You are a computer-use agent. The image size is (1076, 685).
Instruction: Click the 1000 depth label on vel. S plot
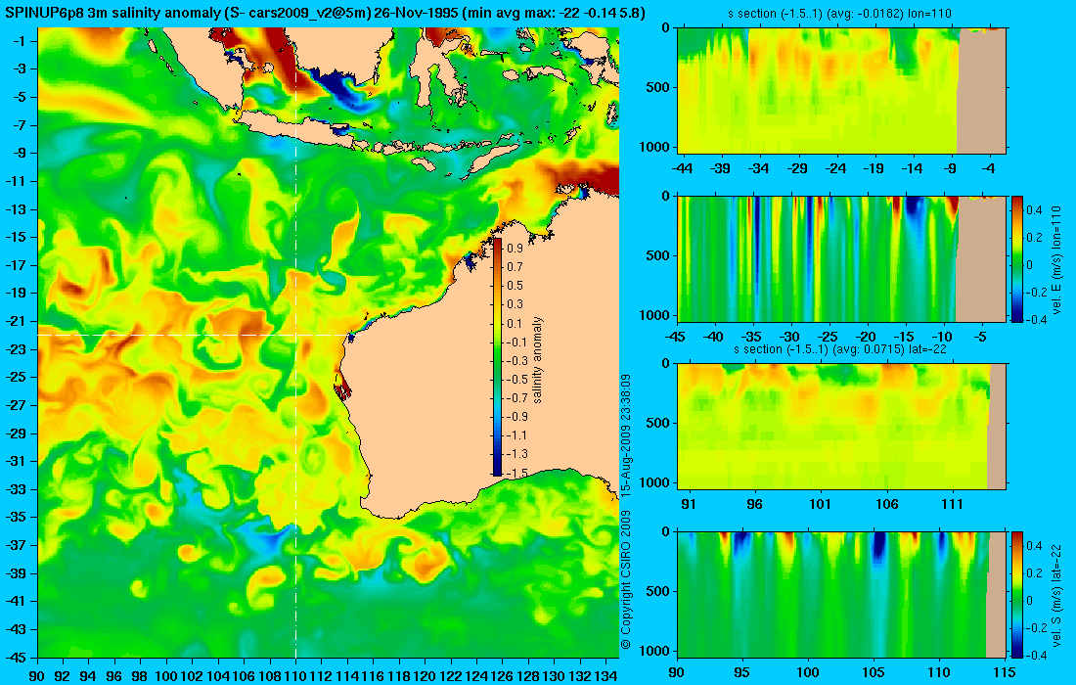[x=656, y=651]
